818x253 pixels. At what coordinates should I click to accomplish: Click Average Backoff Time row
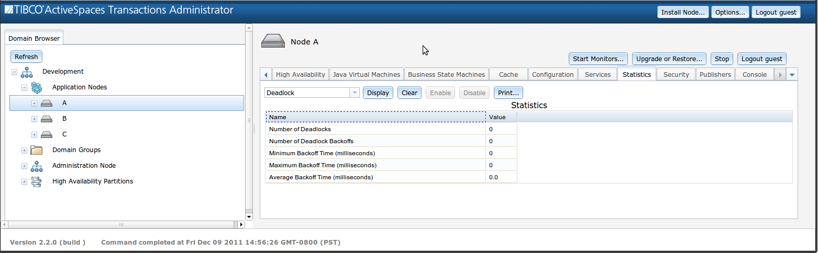click(x=391, y=177)
